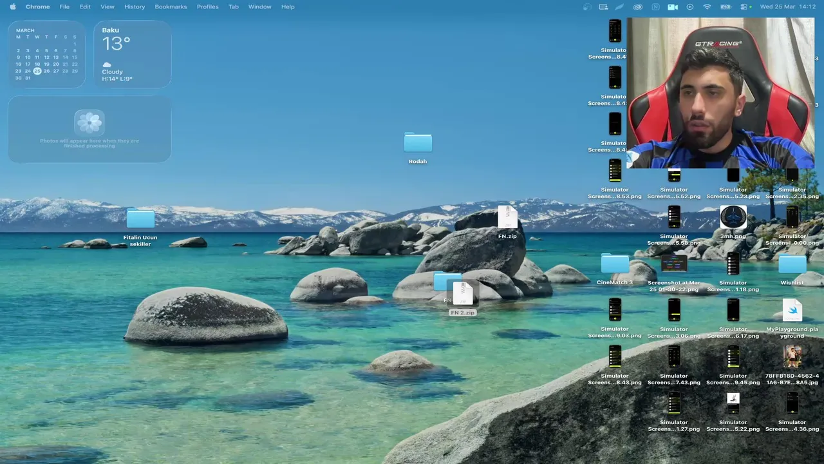The height and width of the screenshot is (464, 824).
Task: Select Simulator Screens...5.52.png file
Action: [674, 175]
